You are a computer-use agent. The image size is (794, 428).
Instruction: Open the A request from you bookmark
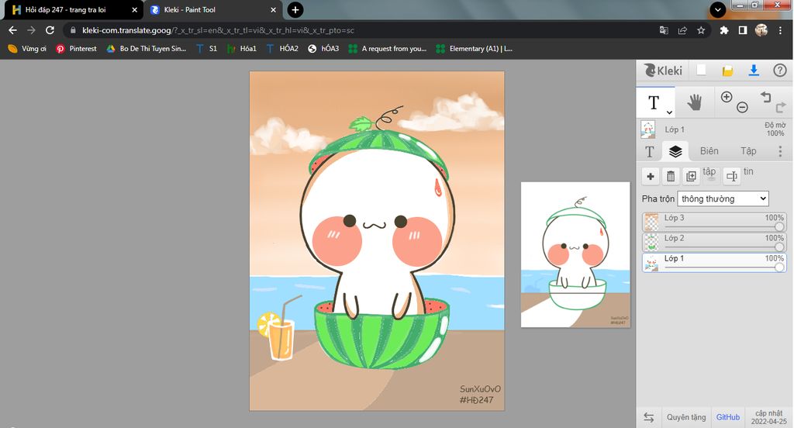click(388, 49)
